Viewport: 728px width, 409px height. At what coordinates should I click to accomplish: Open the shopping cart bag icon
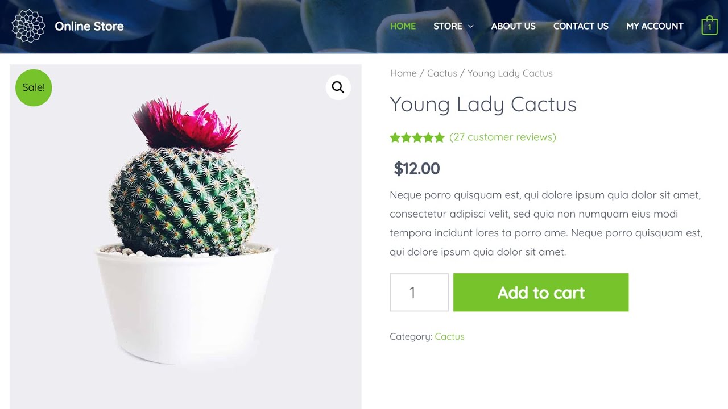pos(709,26)
